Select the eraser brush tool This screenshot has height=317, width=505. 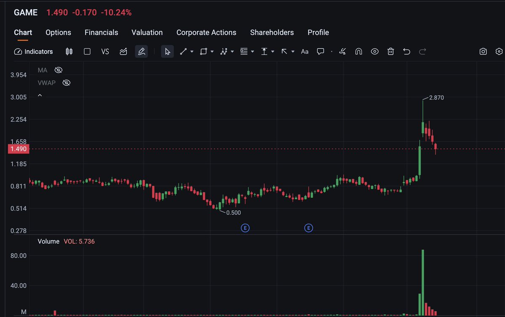(343, 52)
